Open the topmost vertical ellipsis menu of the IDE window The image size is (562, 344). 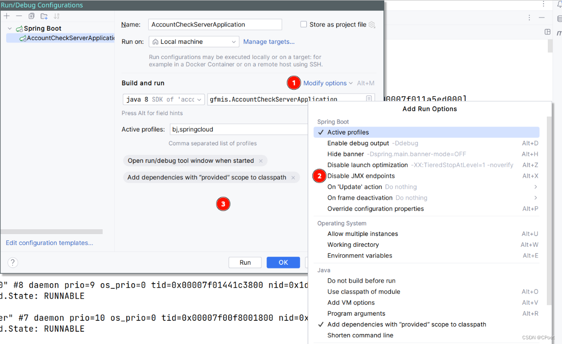pos(544,4)
